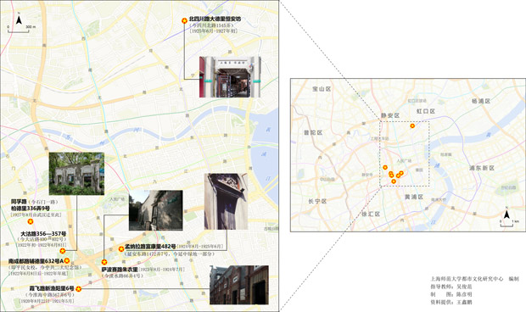Select the star marker under 同孚路柏德里336弄9号
Viewport: 526px width, 312px height.
31,221
